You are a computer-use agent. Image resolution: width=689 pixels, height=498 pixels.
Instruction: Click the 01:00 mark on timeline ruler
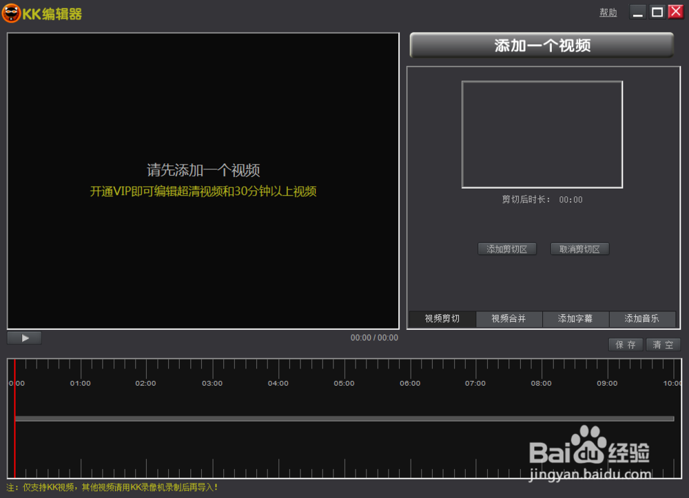[x=81, y=384]
